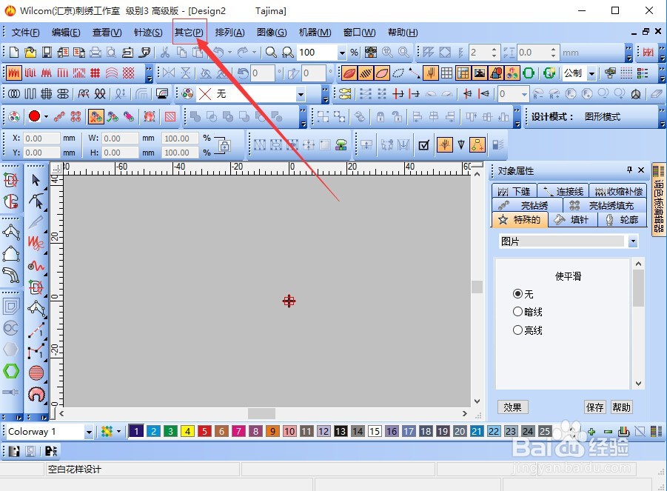The width and height of the screenshot is (667, 491).
Task: Click the green hexagon shape tool
Action: (11, 371)
